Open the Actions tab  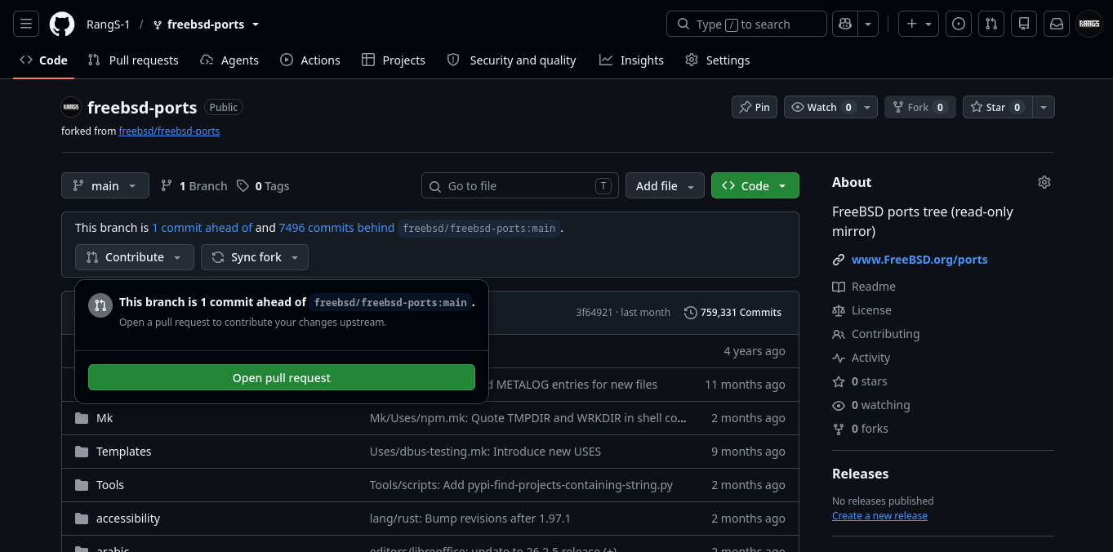(x=310, y=60)
